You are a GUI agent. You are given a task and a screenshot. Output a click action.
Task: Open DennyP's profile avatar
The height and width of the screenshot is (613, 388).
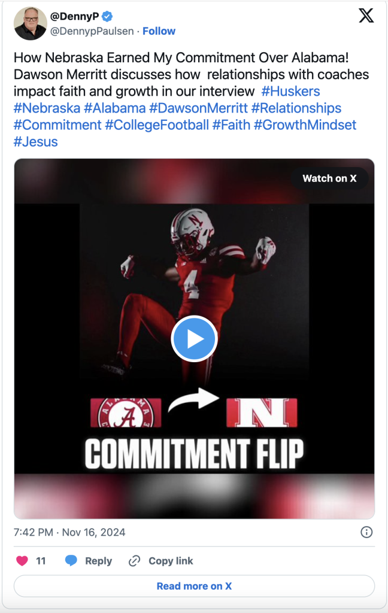pos(31,24)
